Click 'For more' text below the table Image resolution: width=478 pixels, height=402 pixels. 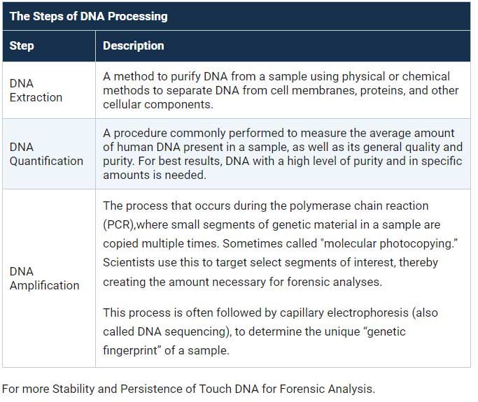coord(26,389)
